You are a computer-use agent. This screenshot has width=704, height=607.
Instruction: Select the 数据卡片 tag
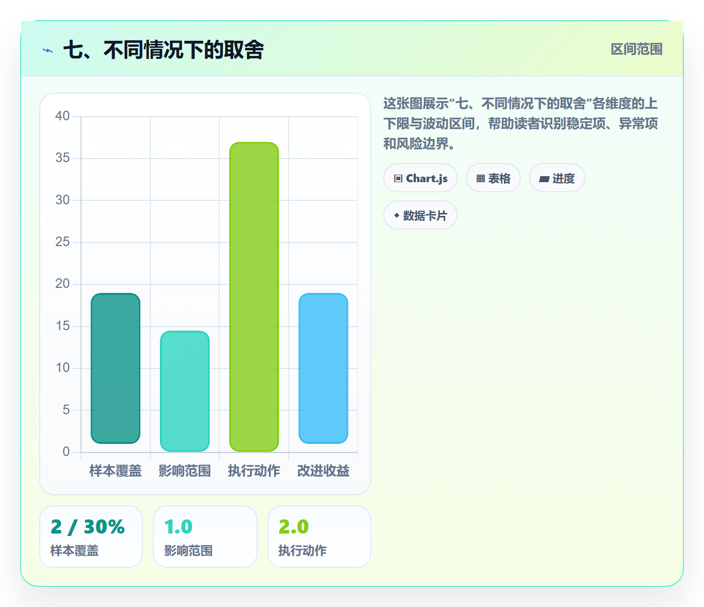pyautogui.click(x=420, y=215)
